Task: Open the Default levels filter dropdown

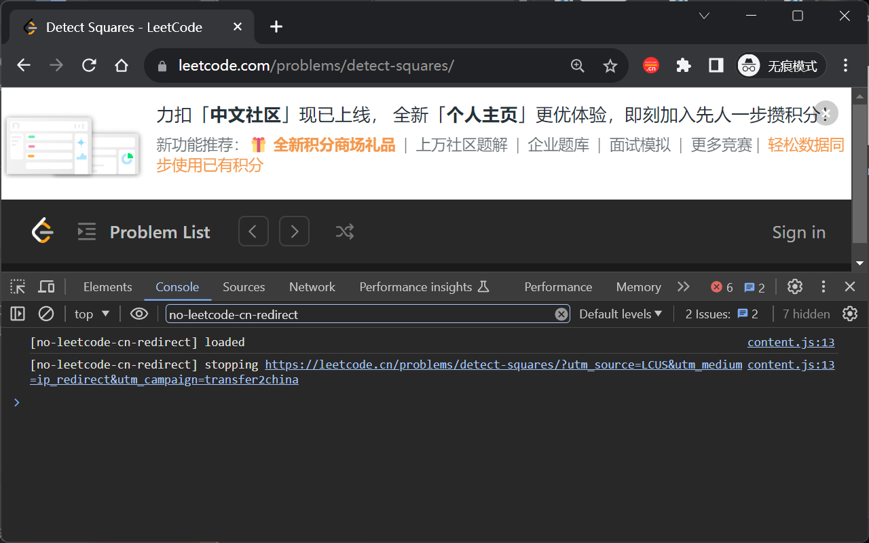Action: pos(620,314)
